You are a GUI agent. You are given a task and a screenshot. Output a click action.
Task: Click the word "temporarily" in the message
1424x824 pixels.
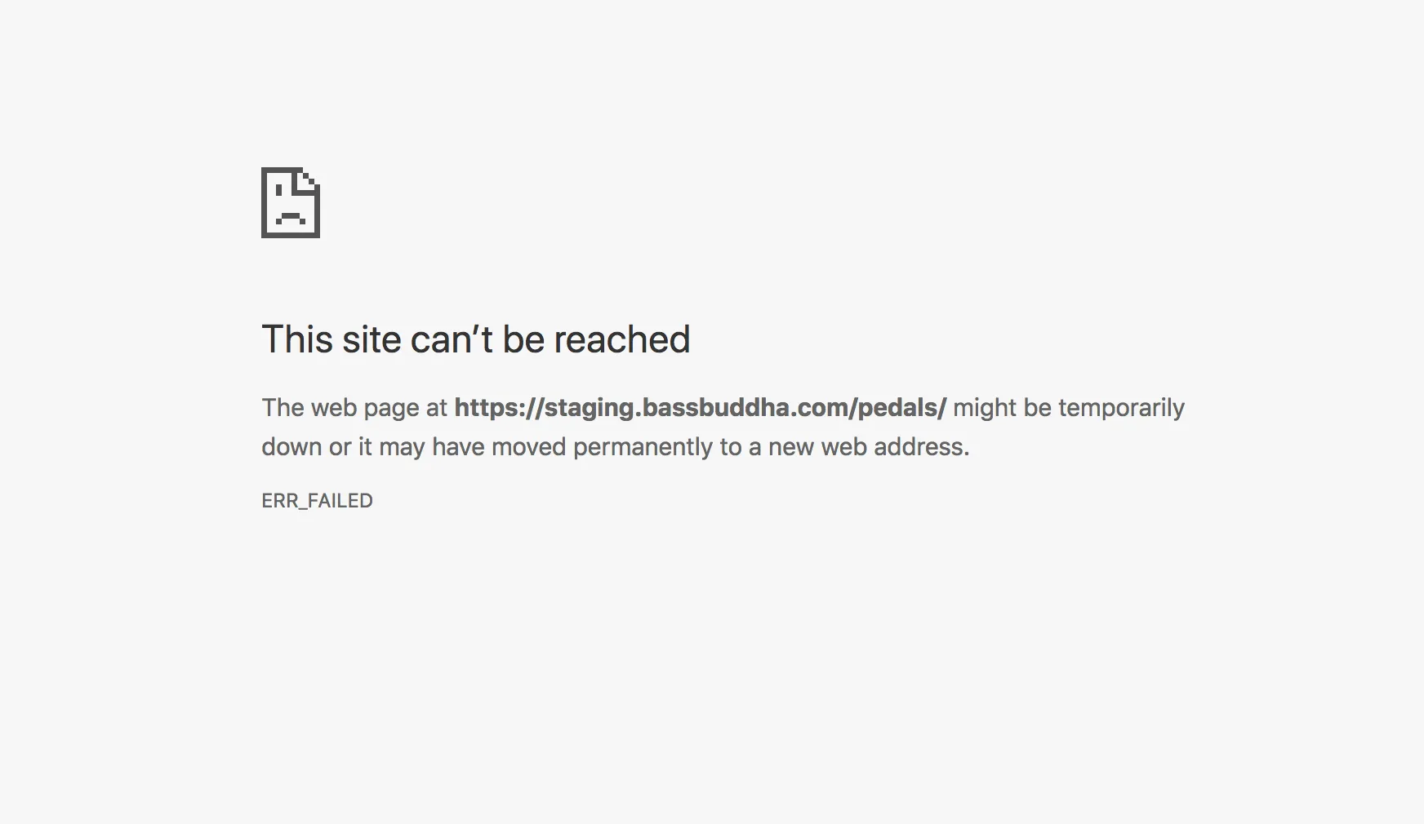coord(1121,407)
